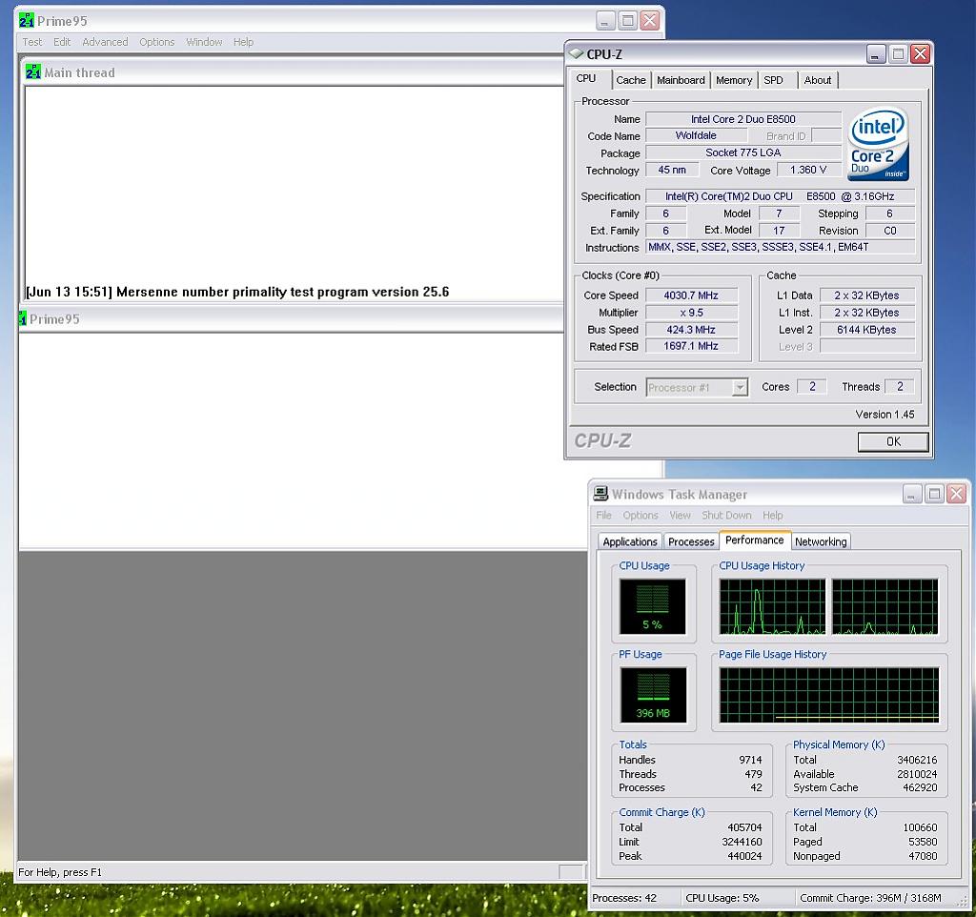Viewport: 976px width, 917px height.
Task: Click the Main thread window icon
Action: click(33, 72)
